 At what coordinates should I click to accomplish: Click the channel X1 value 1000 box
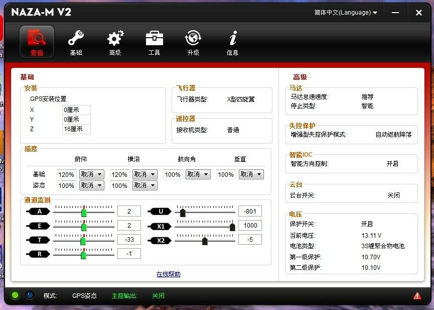tap(250, 226)
